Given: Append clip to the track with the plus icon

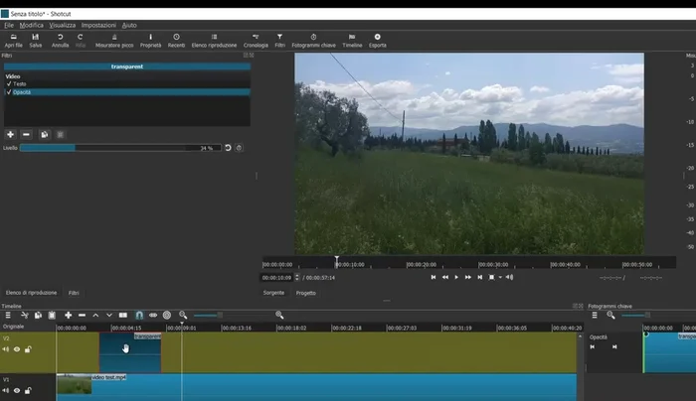Looking at the screenshot, I should click(68, 315).
